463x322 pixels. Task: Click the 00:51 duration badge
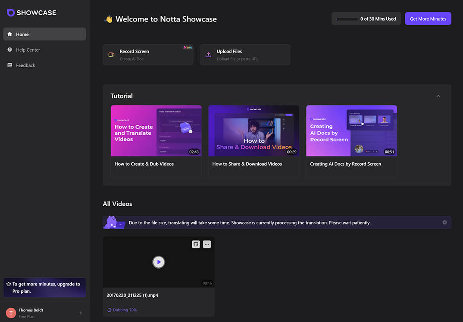[x=389, y=152]
